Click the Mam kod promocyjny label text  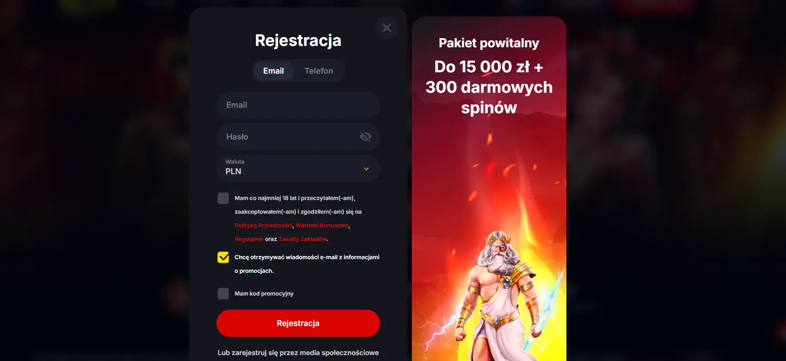coord(264,294)
